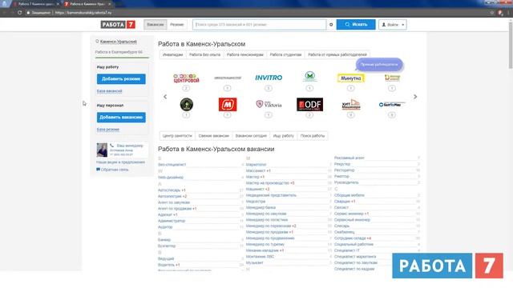Open the База вакансий link

tap(109, 91)
